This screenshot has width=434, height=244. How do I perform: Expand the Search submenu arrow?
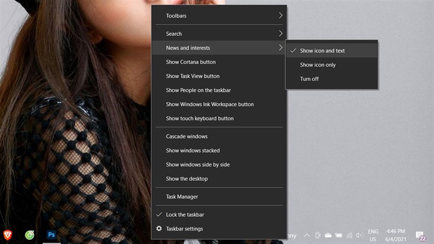280,34
